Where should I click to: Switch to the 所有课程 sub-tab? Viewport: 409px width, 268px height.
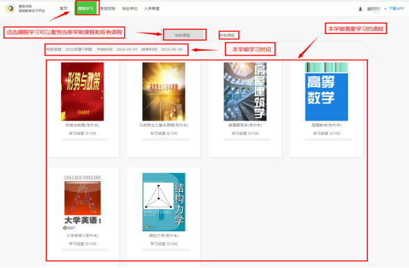[x=227, y=35]
